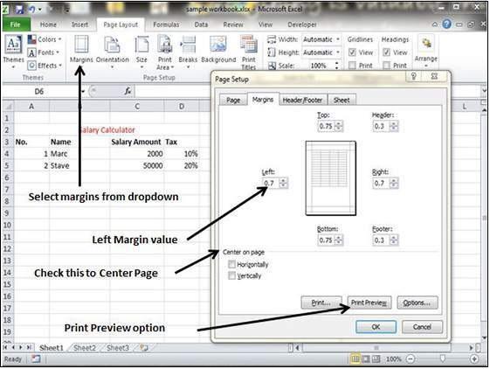Switch to the Formulas ribbon tab
Image resolution: width=490 pixels, height=369 pixels.
(166, 24)
